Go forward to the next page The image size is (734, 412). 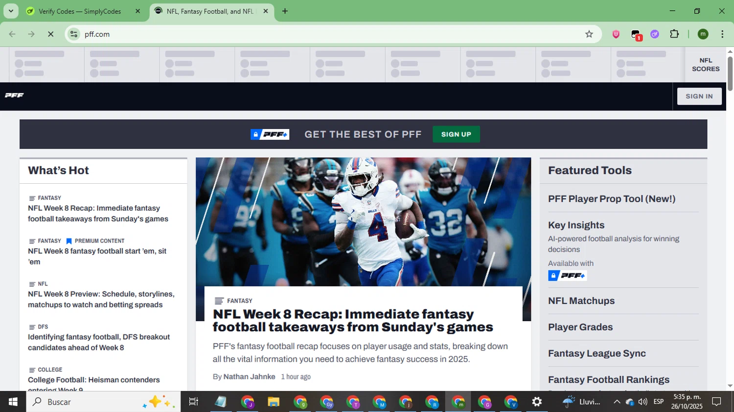coord(31,34)
